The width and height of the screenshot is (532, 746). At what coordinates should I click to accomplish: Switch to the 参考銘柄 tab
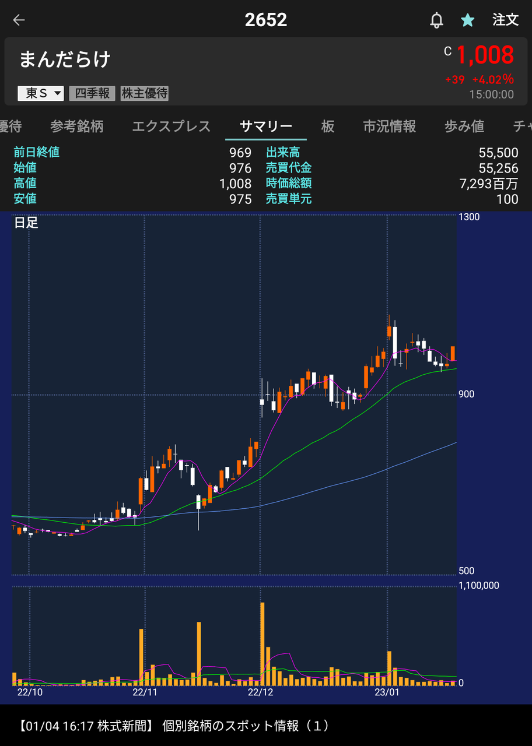pyautogui.click(x=77, y=126)
